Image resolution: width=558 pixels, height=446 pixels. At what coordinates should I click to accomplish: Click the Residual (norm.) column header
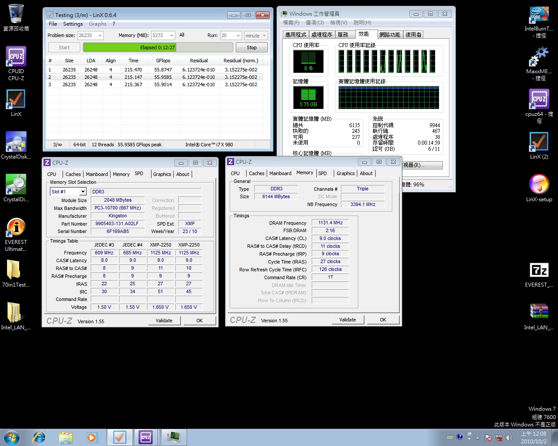point(241,61)
